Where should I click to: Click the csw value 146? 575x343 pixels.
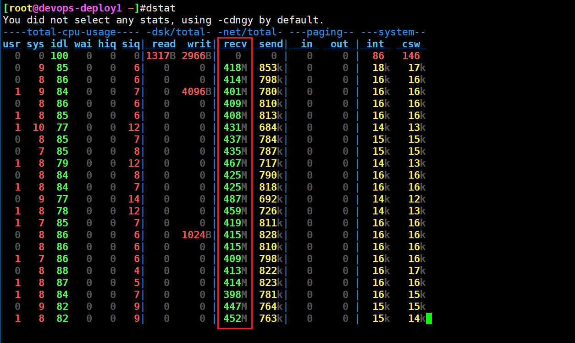[411, 56]
